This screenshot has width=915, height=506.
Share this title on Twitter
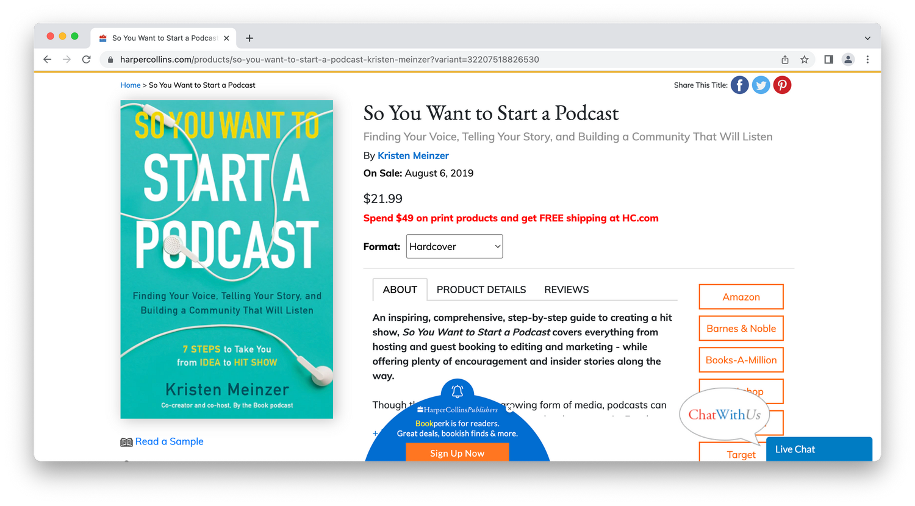(x=761, y=85)
